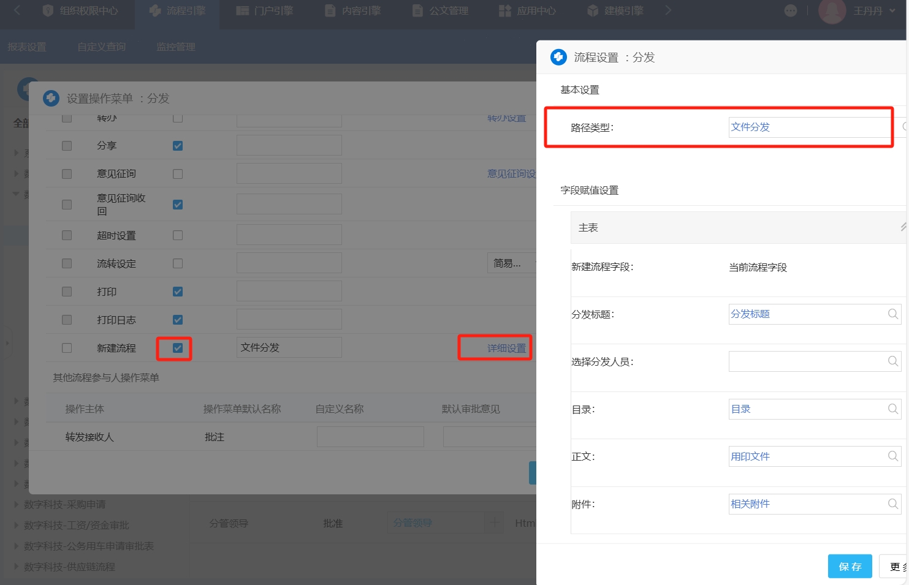Open the 路径类型 dropdown showing 文件分发
The height and width of the screenshot is (585, 909).
point(809,127)
